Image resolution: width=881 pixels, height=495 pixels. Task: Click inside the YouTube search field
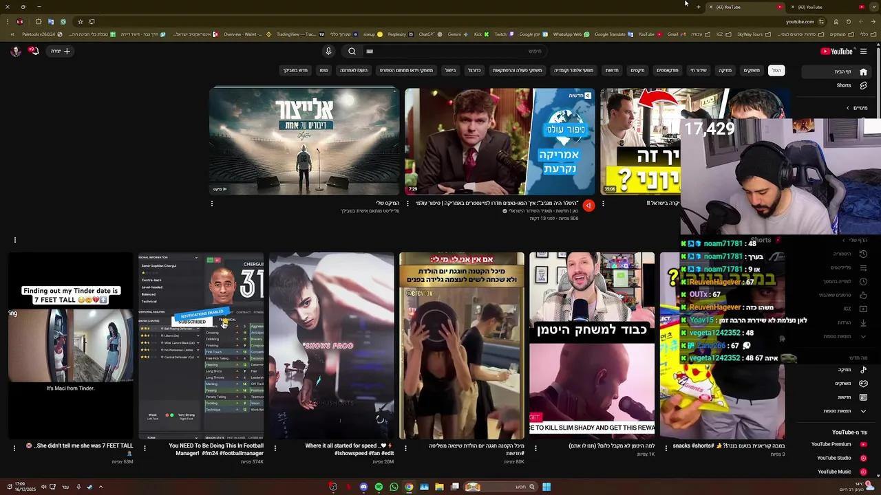454,51
